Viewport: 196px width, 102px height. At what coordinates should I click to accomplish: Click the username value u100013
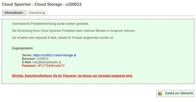(x=42, y=59)
